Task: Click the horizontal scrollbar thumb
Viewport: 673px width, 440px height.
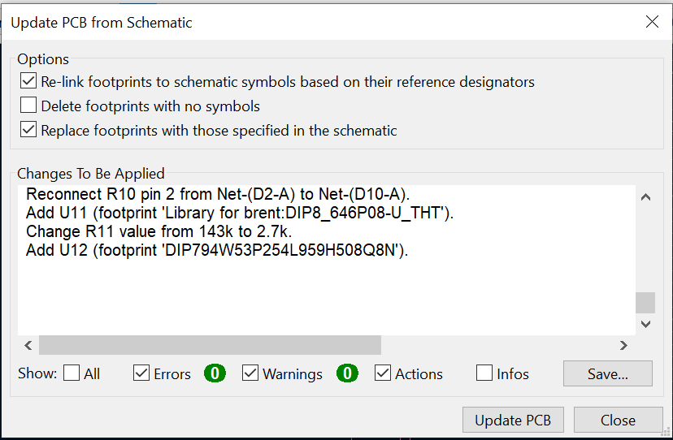Action: 210,345
